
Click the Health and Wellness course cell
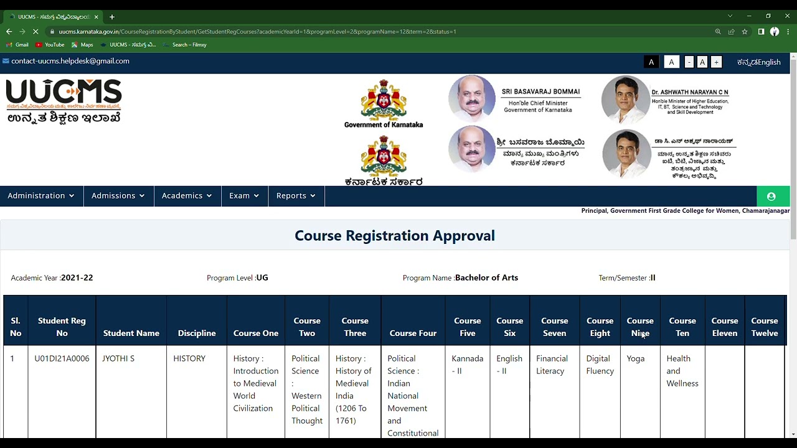[x=682, y=371]
